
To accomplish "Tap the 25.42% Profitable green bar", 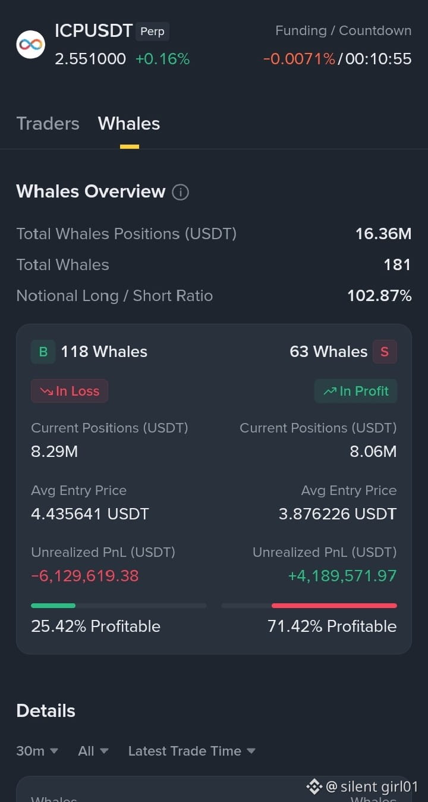I will [x=53, y=606].
